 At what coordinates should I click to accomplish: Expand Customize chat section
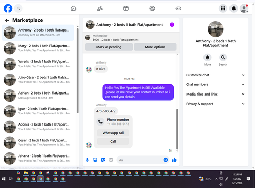[215, 75]
